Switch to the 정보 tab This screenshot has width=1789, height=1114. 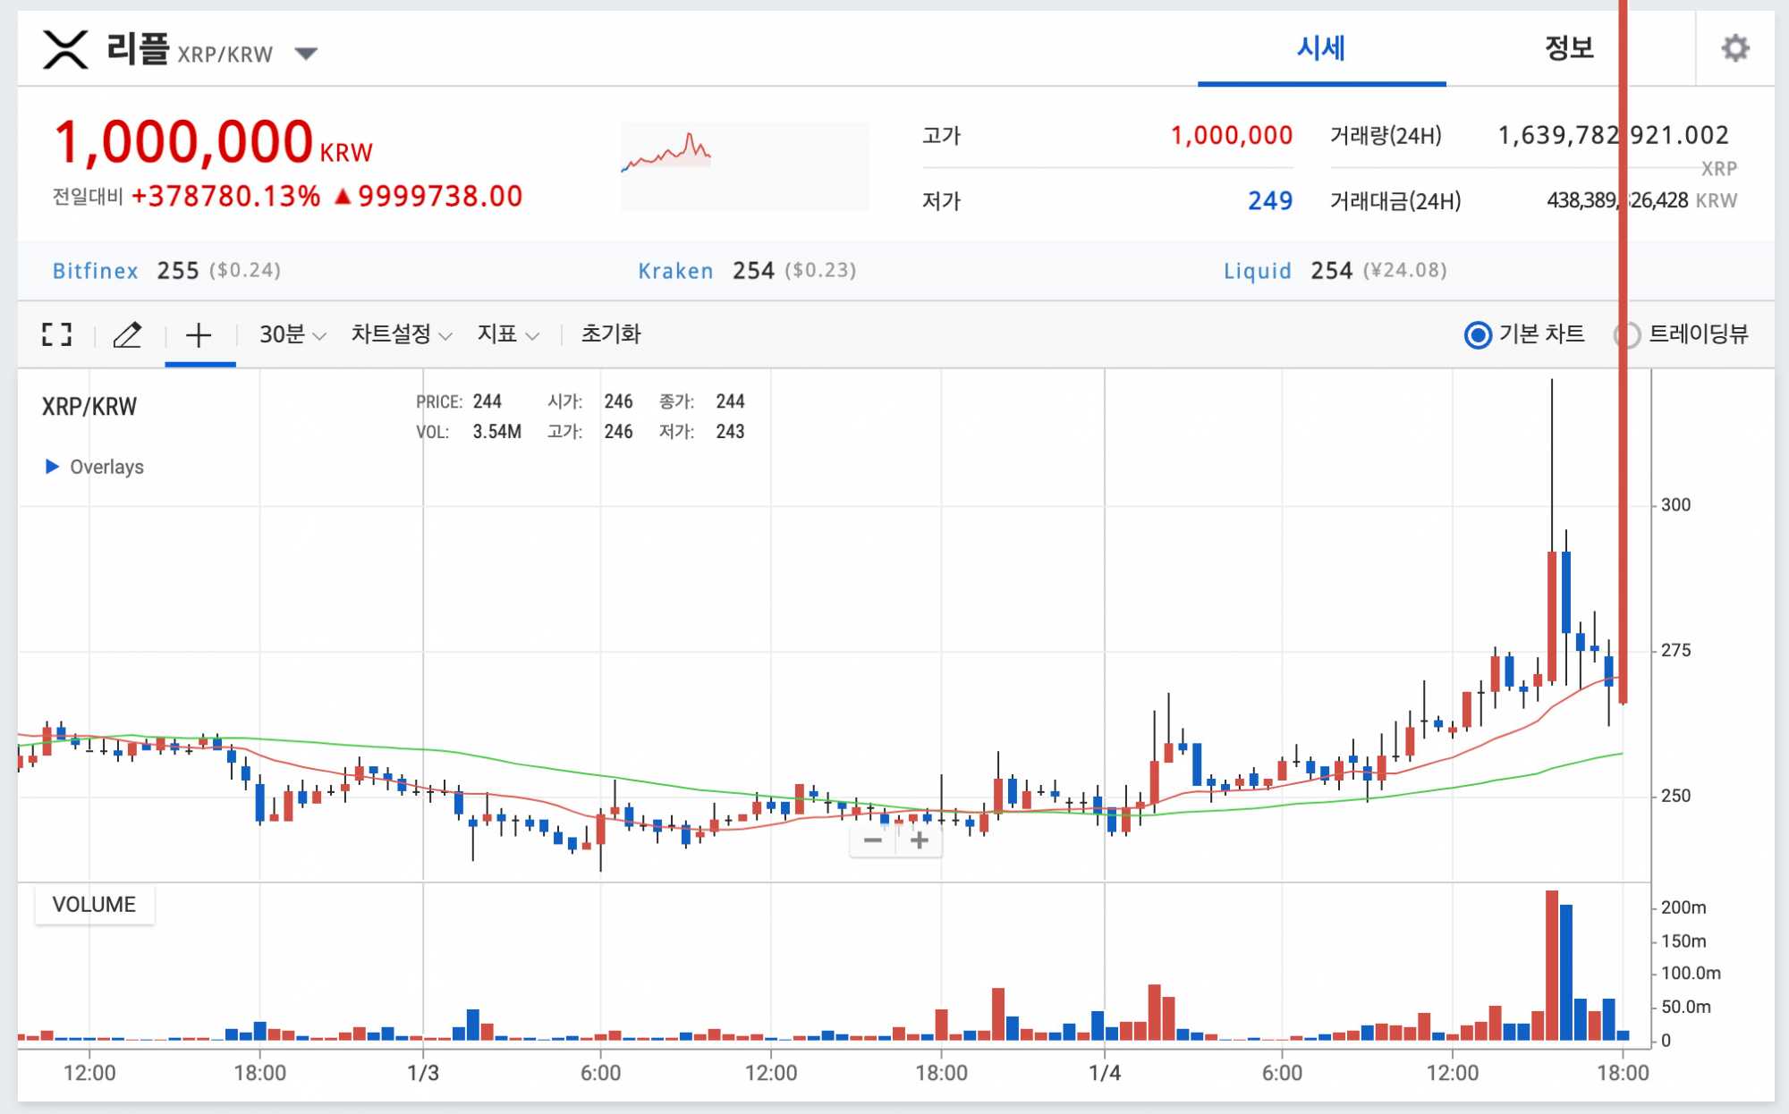1569,48
